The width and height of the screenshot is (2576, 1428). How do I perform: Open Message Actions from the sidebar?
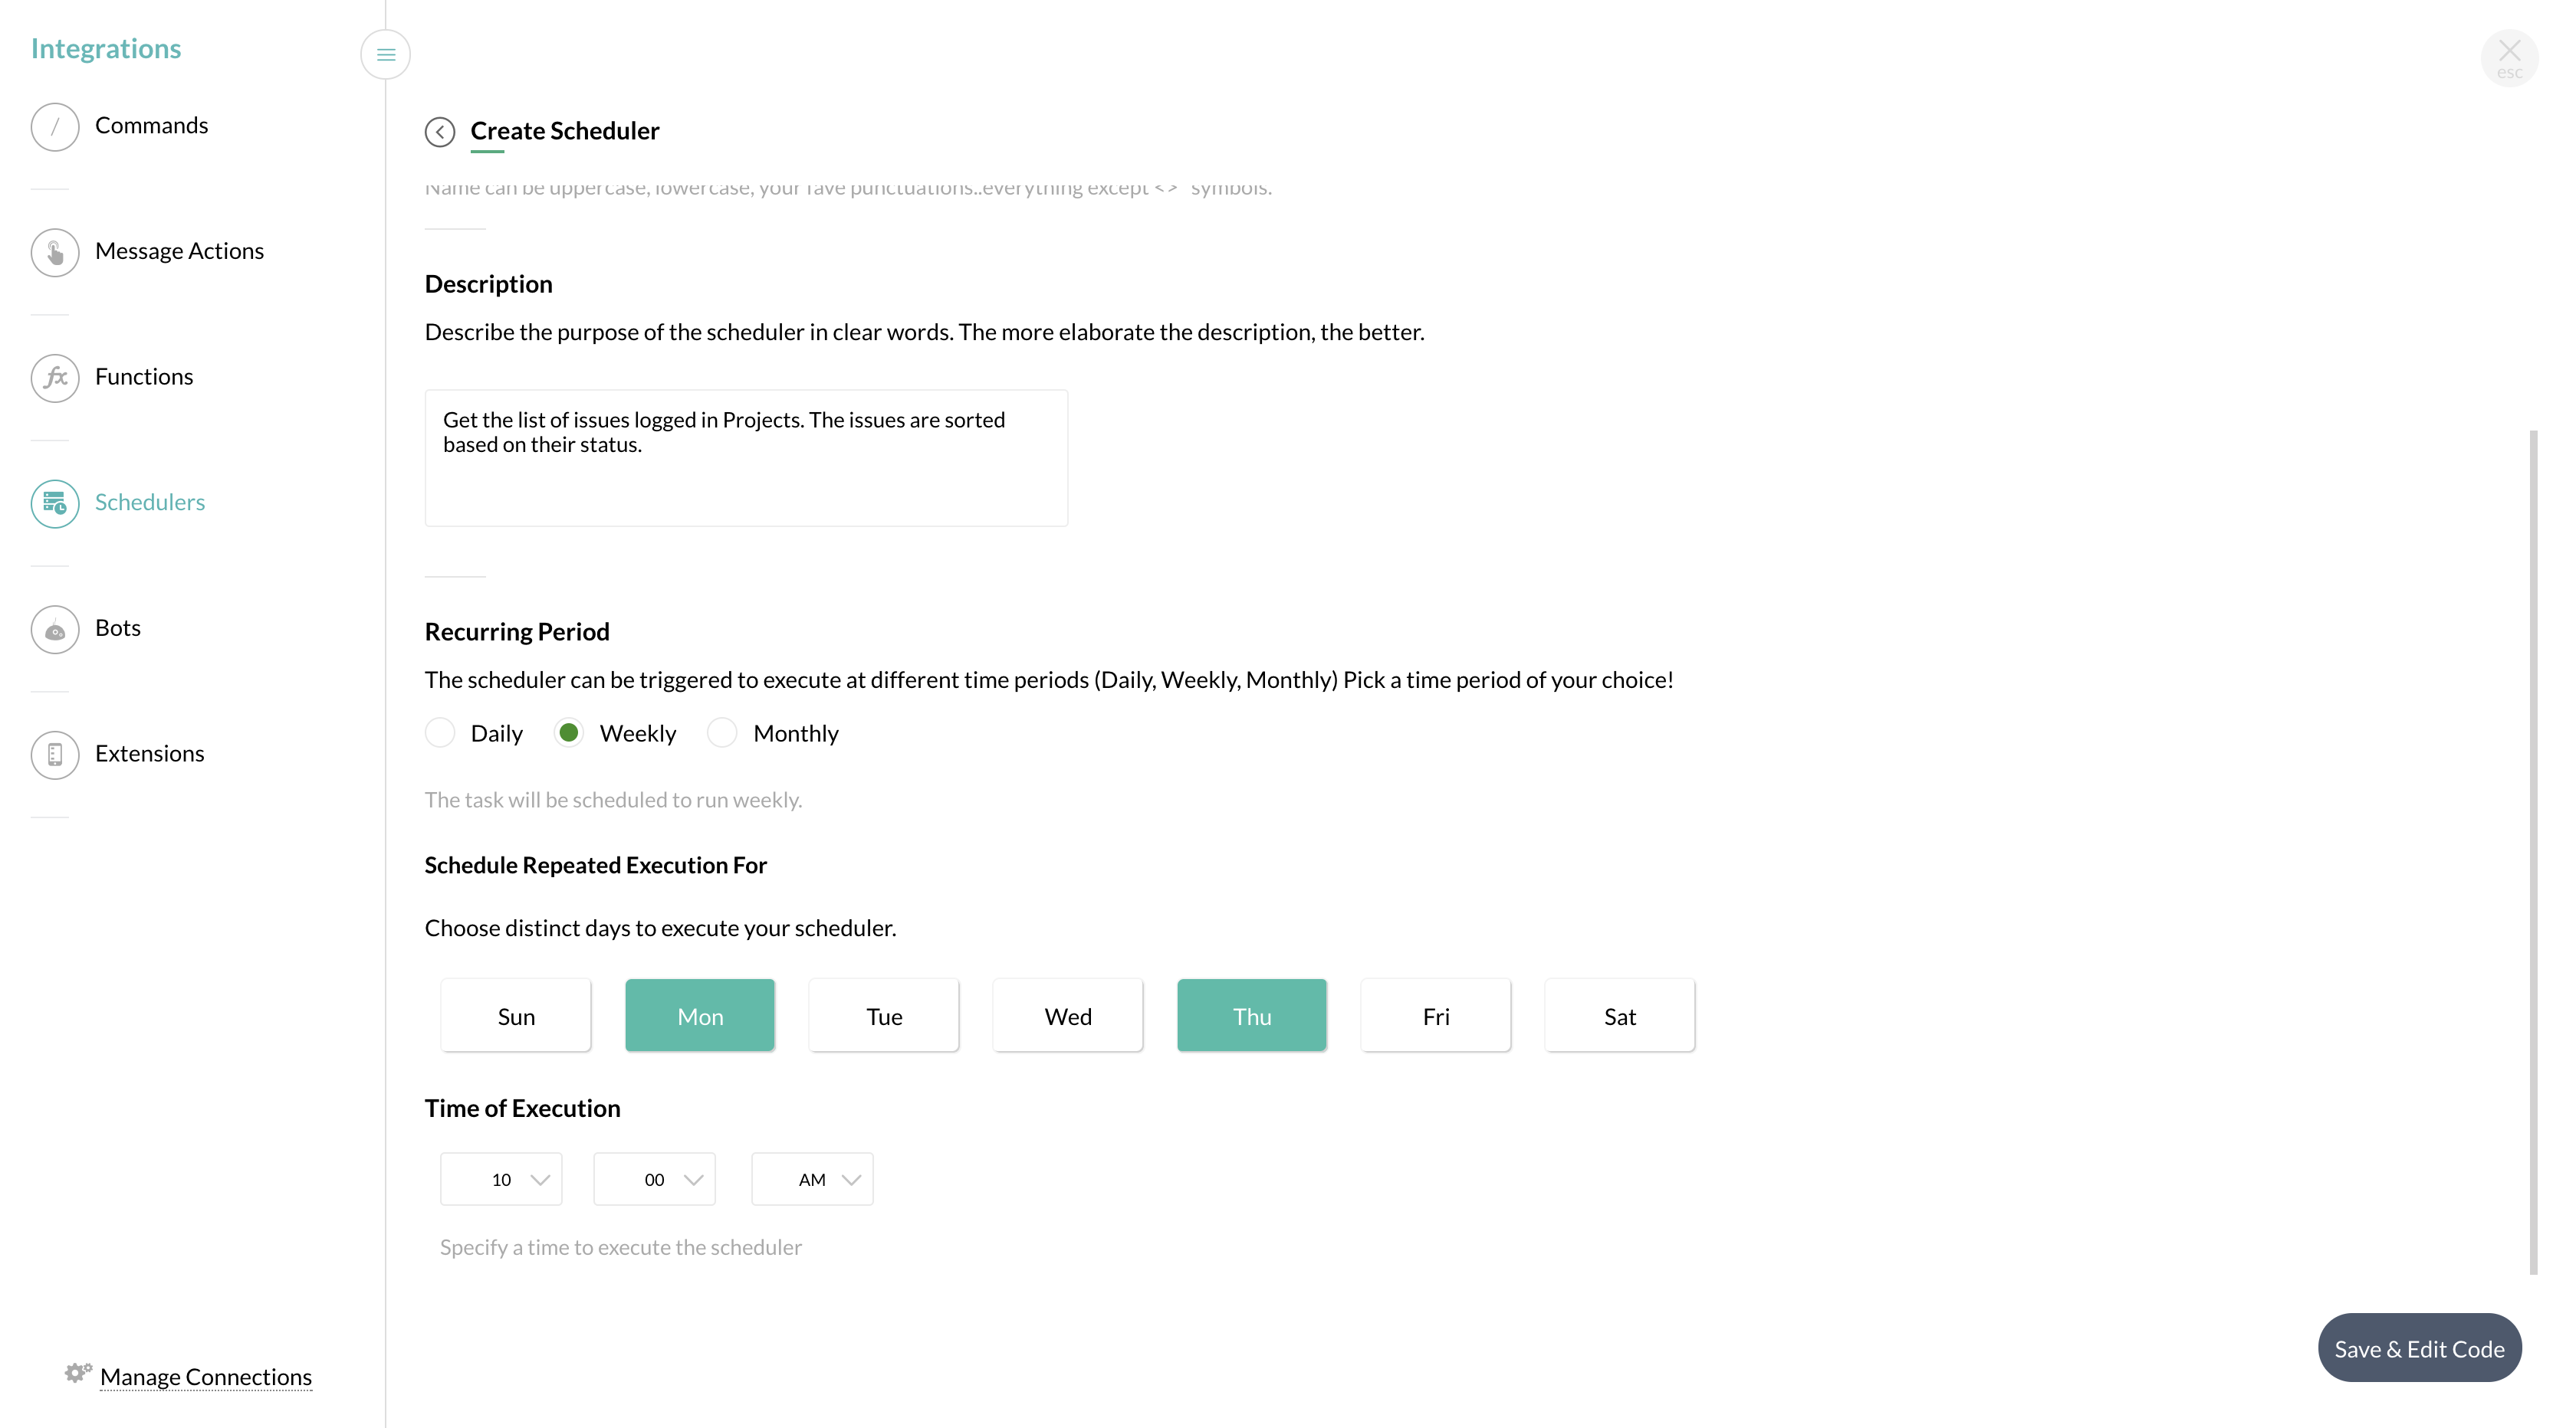coord(55,252)
